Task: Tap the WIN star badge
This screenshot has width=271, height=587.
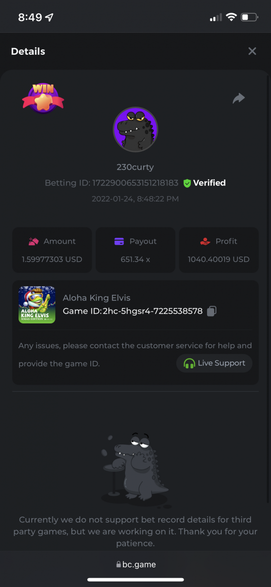Action: click(x=43, y=98)
